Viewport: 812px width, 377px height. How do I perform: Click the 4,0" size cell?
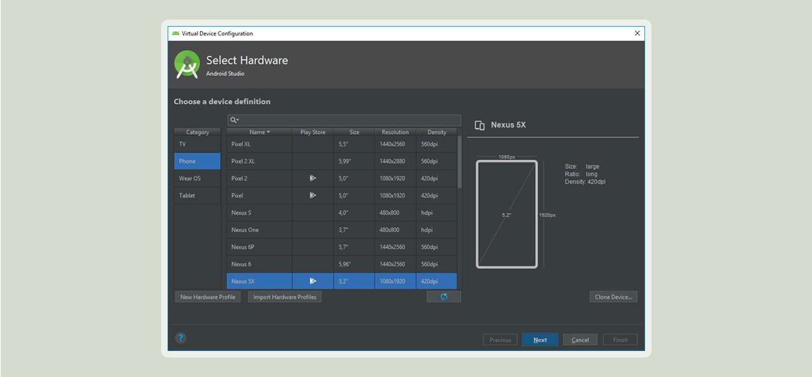tap(354, 213)
